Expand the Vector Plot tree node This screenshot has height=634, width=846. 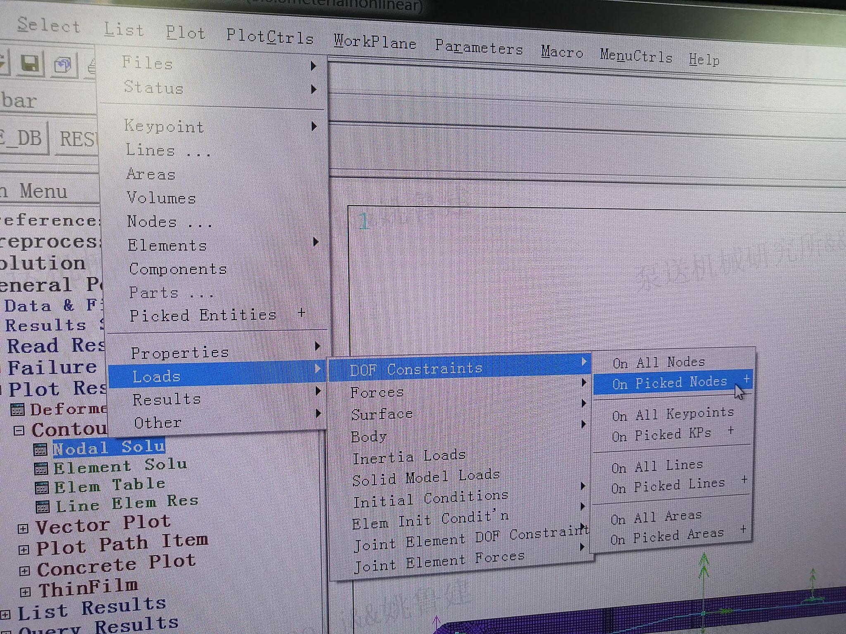(x=23, y=529)
